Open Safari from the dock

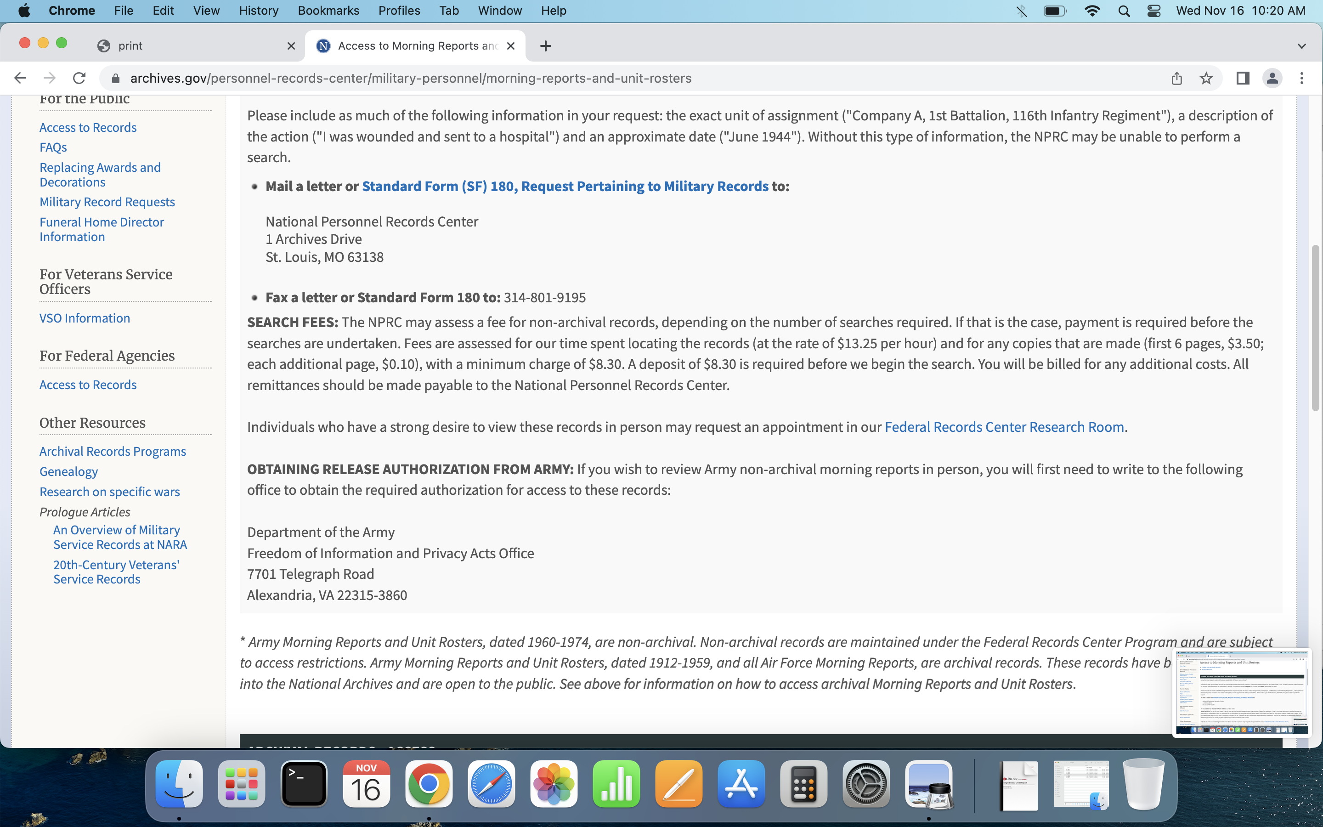[491, 784]
